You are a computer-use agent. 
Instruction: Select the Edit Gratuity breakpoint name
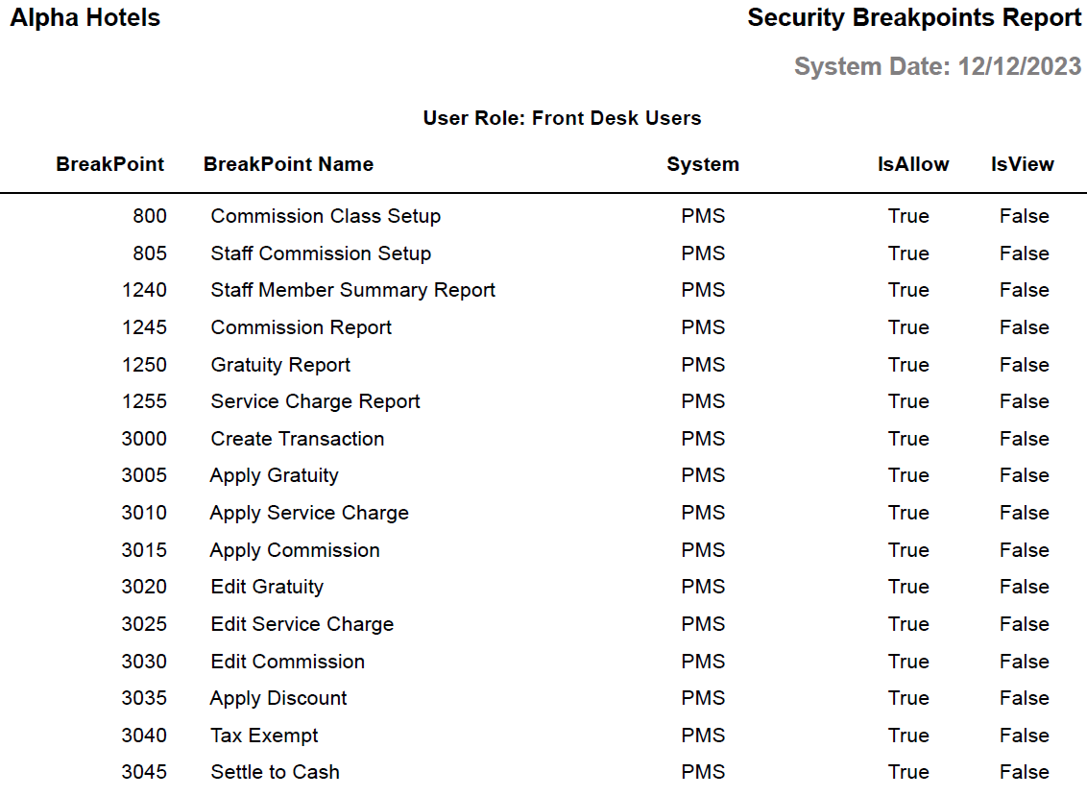(x=267, y=587)
